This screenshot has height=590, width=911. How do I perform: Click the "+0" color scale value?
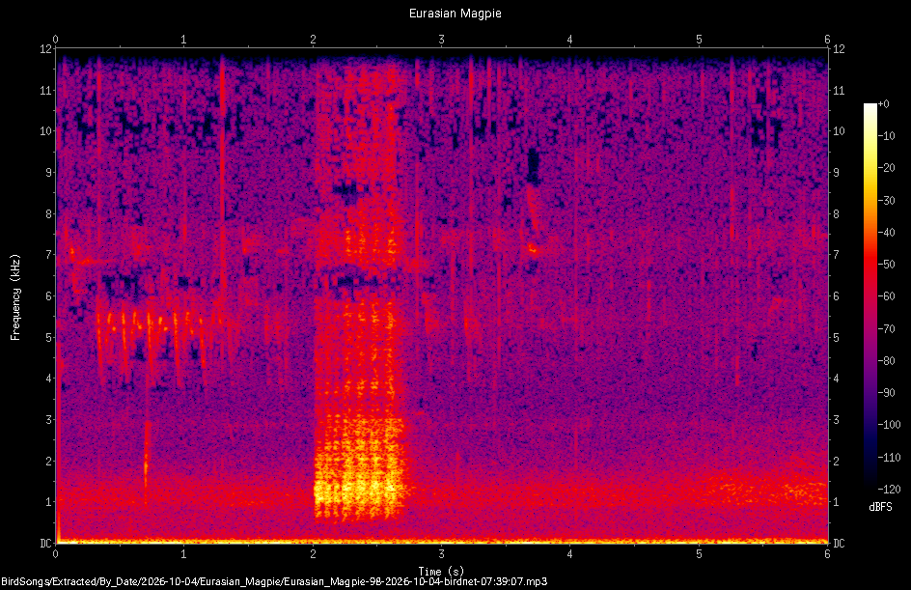883,104
